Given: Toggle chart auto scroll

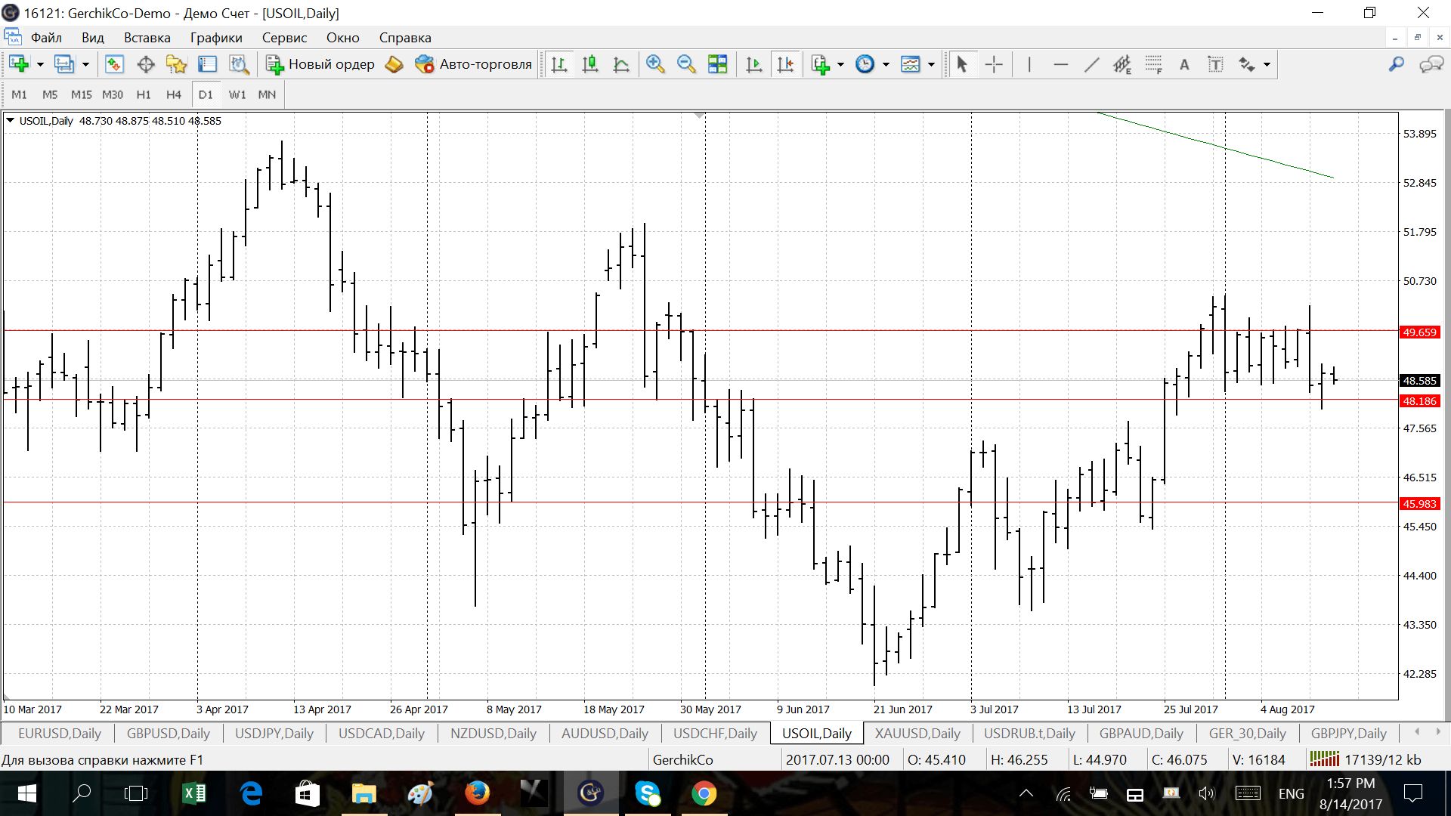Looking at the screenshot, I should point(753,64).
